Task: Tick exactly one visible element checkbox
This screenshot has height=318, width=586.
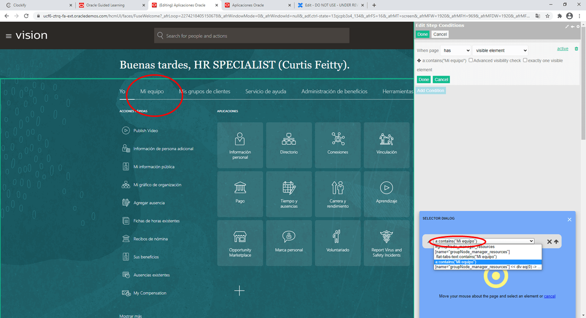Action: 525,60
